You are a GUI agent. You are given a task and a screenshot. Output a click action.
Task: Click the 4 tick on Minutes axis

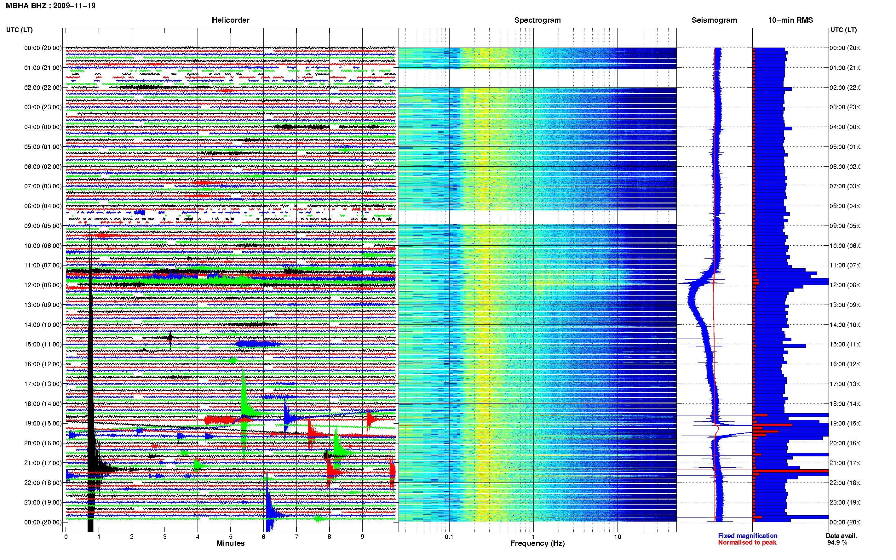(x=198, y=537)
